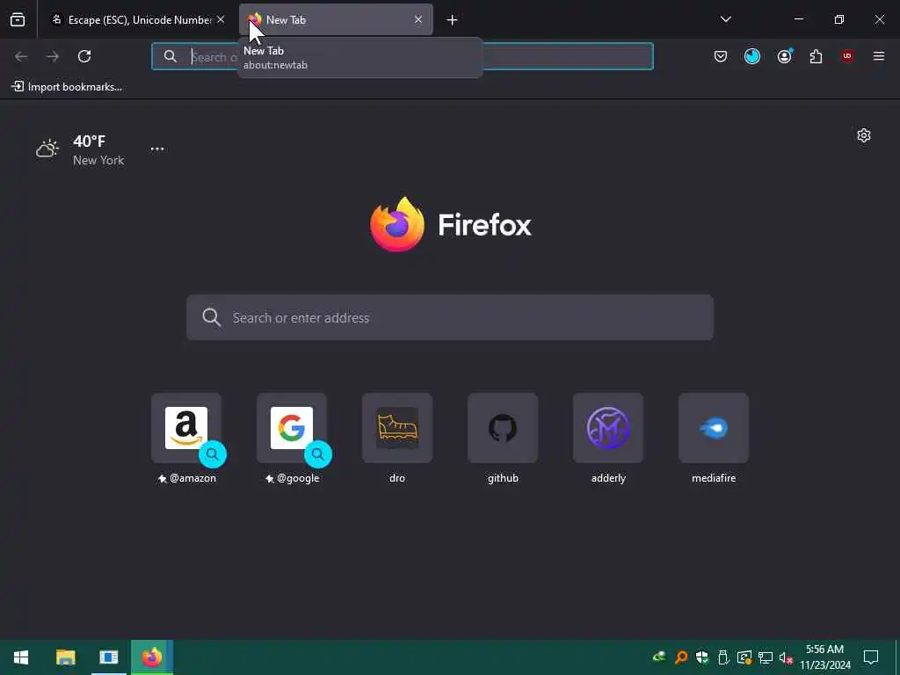Open File Explorer from taskbar
Screen dimensions: 900x675
[65, 657]
